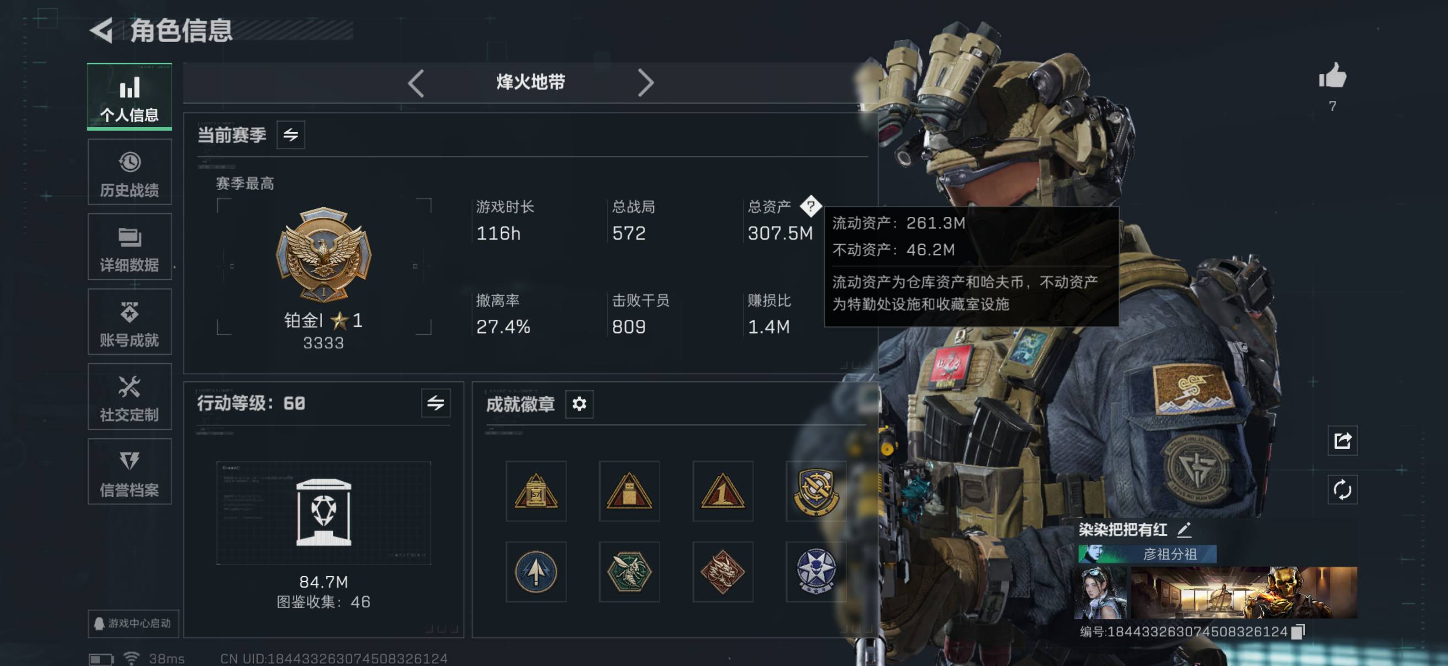Toggle the 行动等级 swap arrows button
1448x666 pixels.
pyautogui.click(x=436, y=403)
